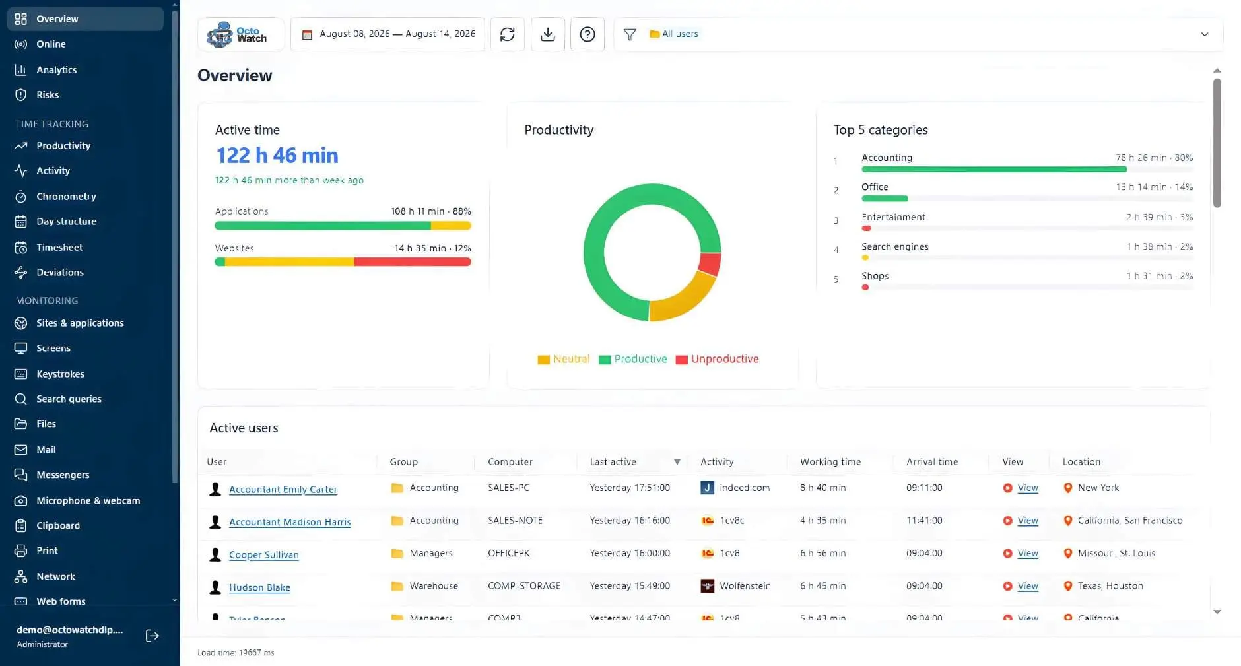
Task: Open the date range picker
Action: (x=387, y=34)
